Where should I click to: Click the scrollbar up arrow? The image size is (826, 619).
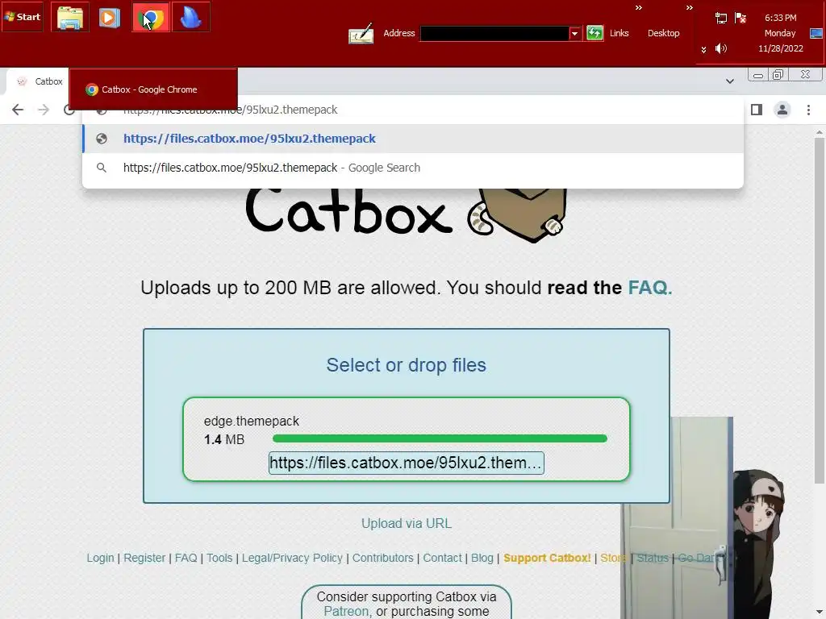(x=820, y=131)
